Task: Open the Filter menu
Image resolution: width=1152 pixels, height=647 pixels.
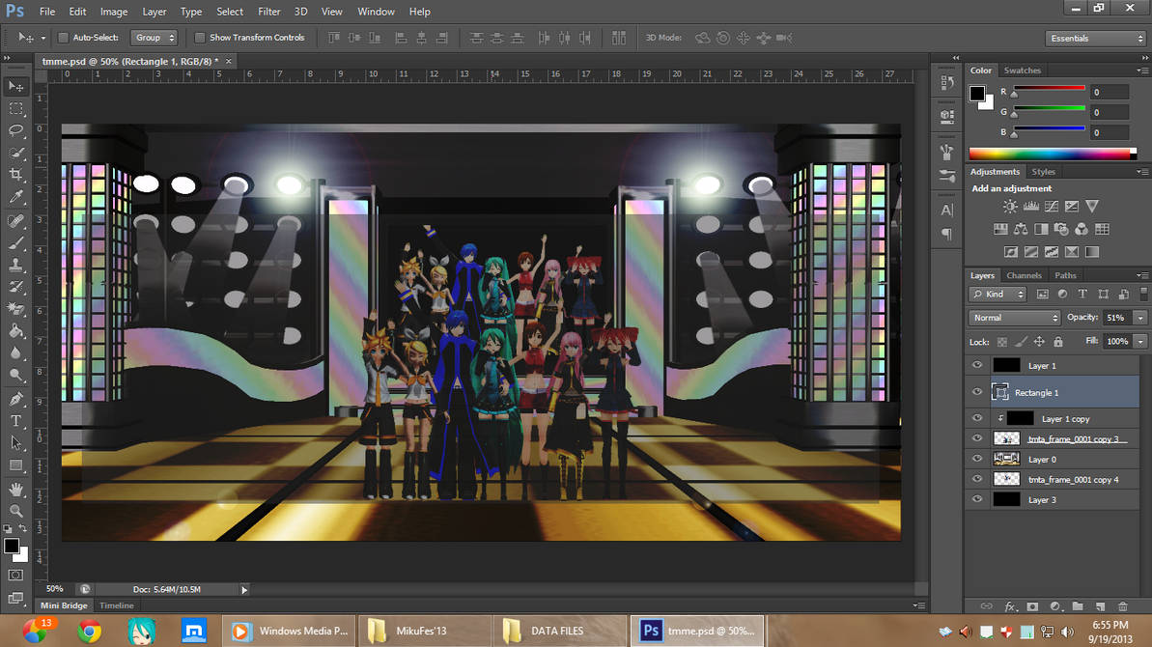Action: pos(268,12)
